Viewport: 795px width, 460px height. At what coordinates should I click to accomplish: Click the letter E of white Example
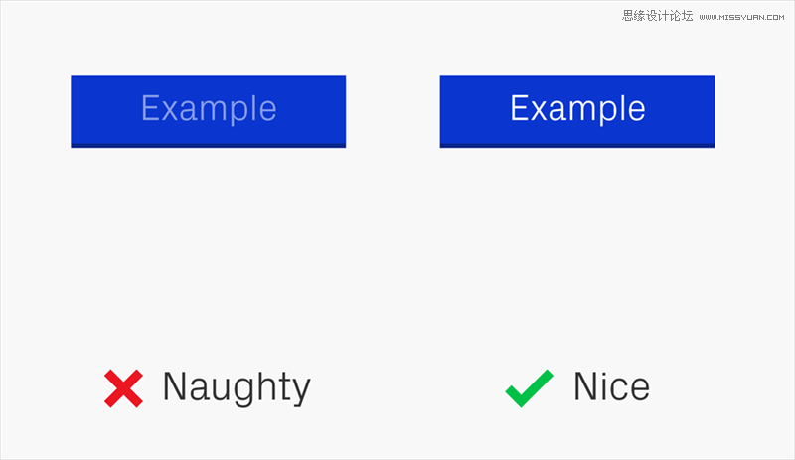click(x=520, y=107)
